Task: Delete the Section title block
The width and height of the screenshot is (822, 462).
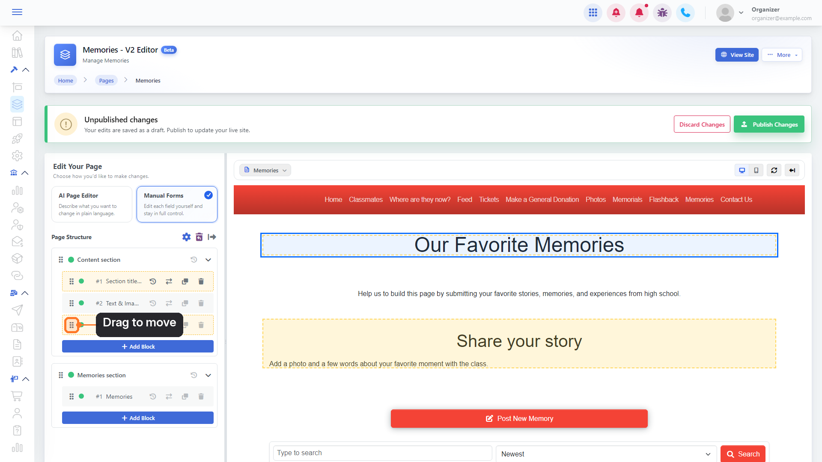Action: pyautogui.click(x=201, y=281)
